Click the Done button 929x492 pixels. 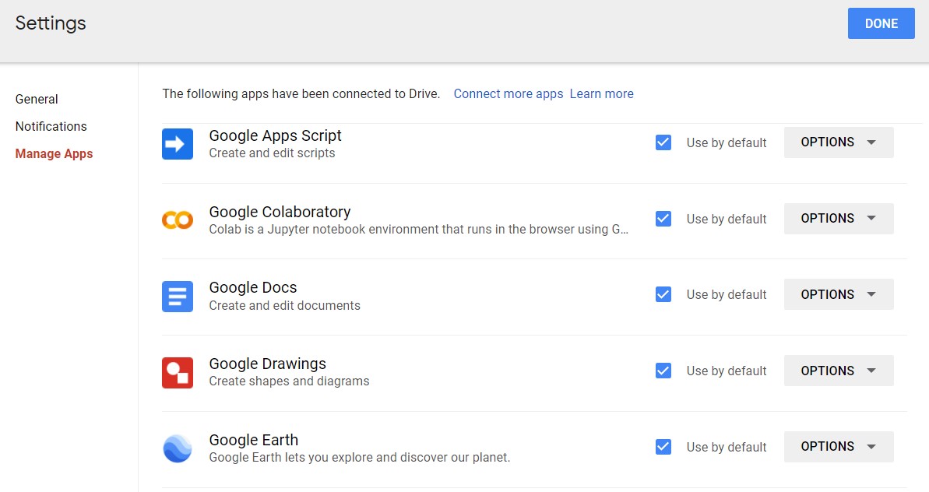(x=881, y=23)
